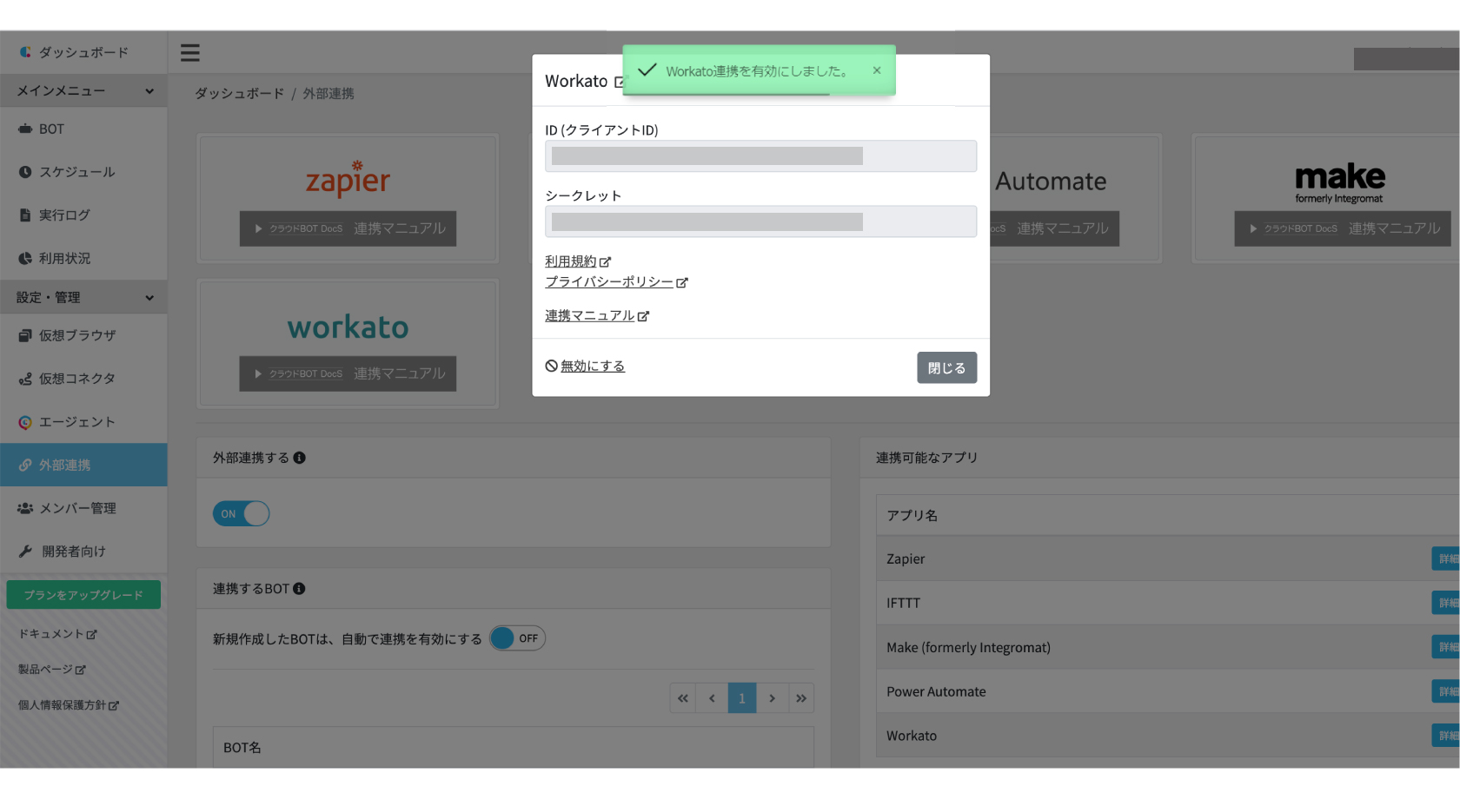Viewport: 1460px width, 786px height.
Task: Click Power Automate row in app list
Action: pyautogui.click(x=1167, y=691)
